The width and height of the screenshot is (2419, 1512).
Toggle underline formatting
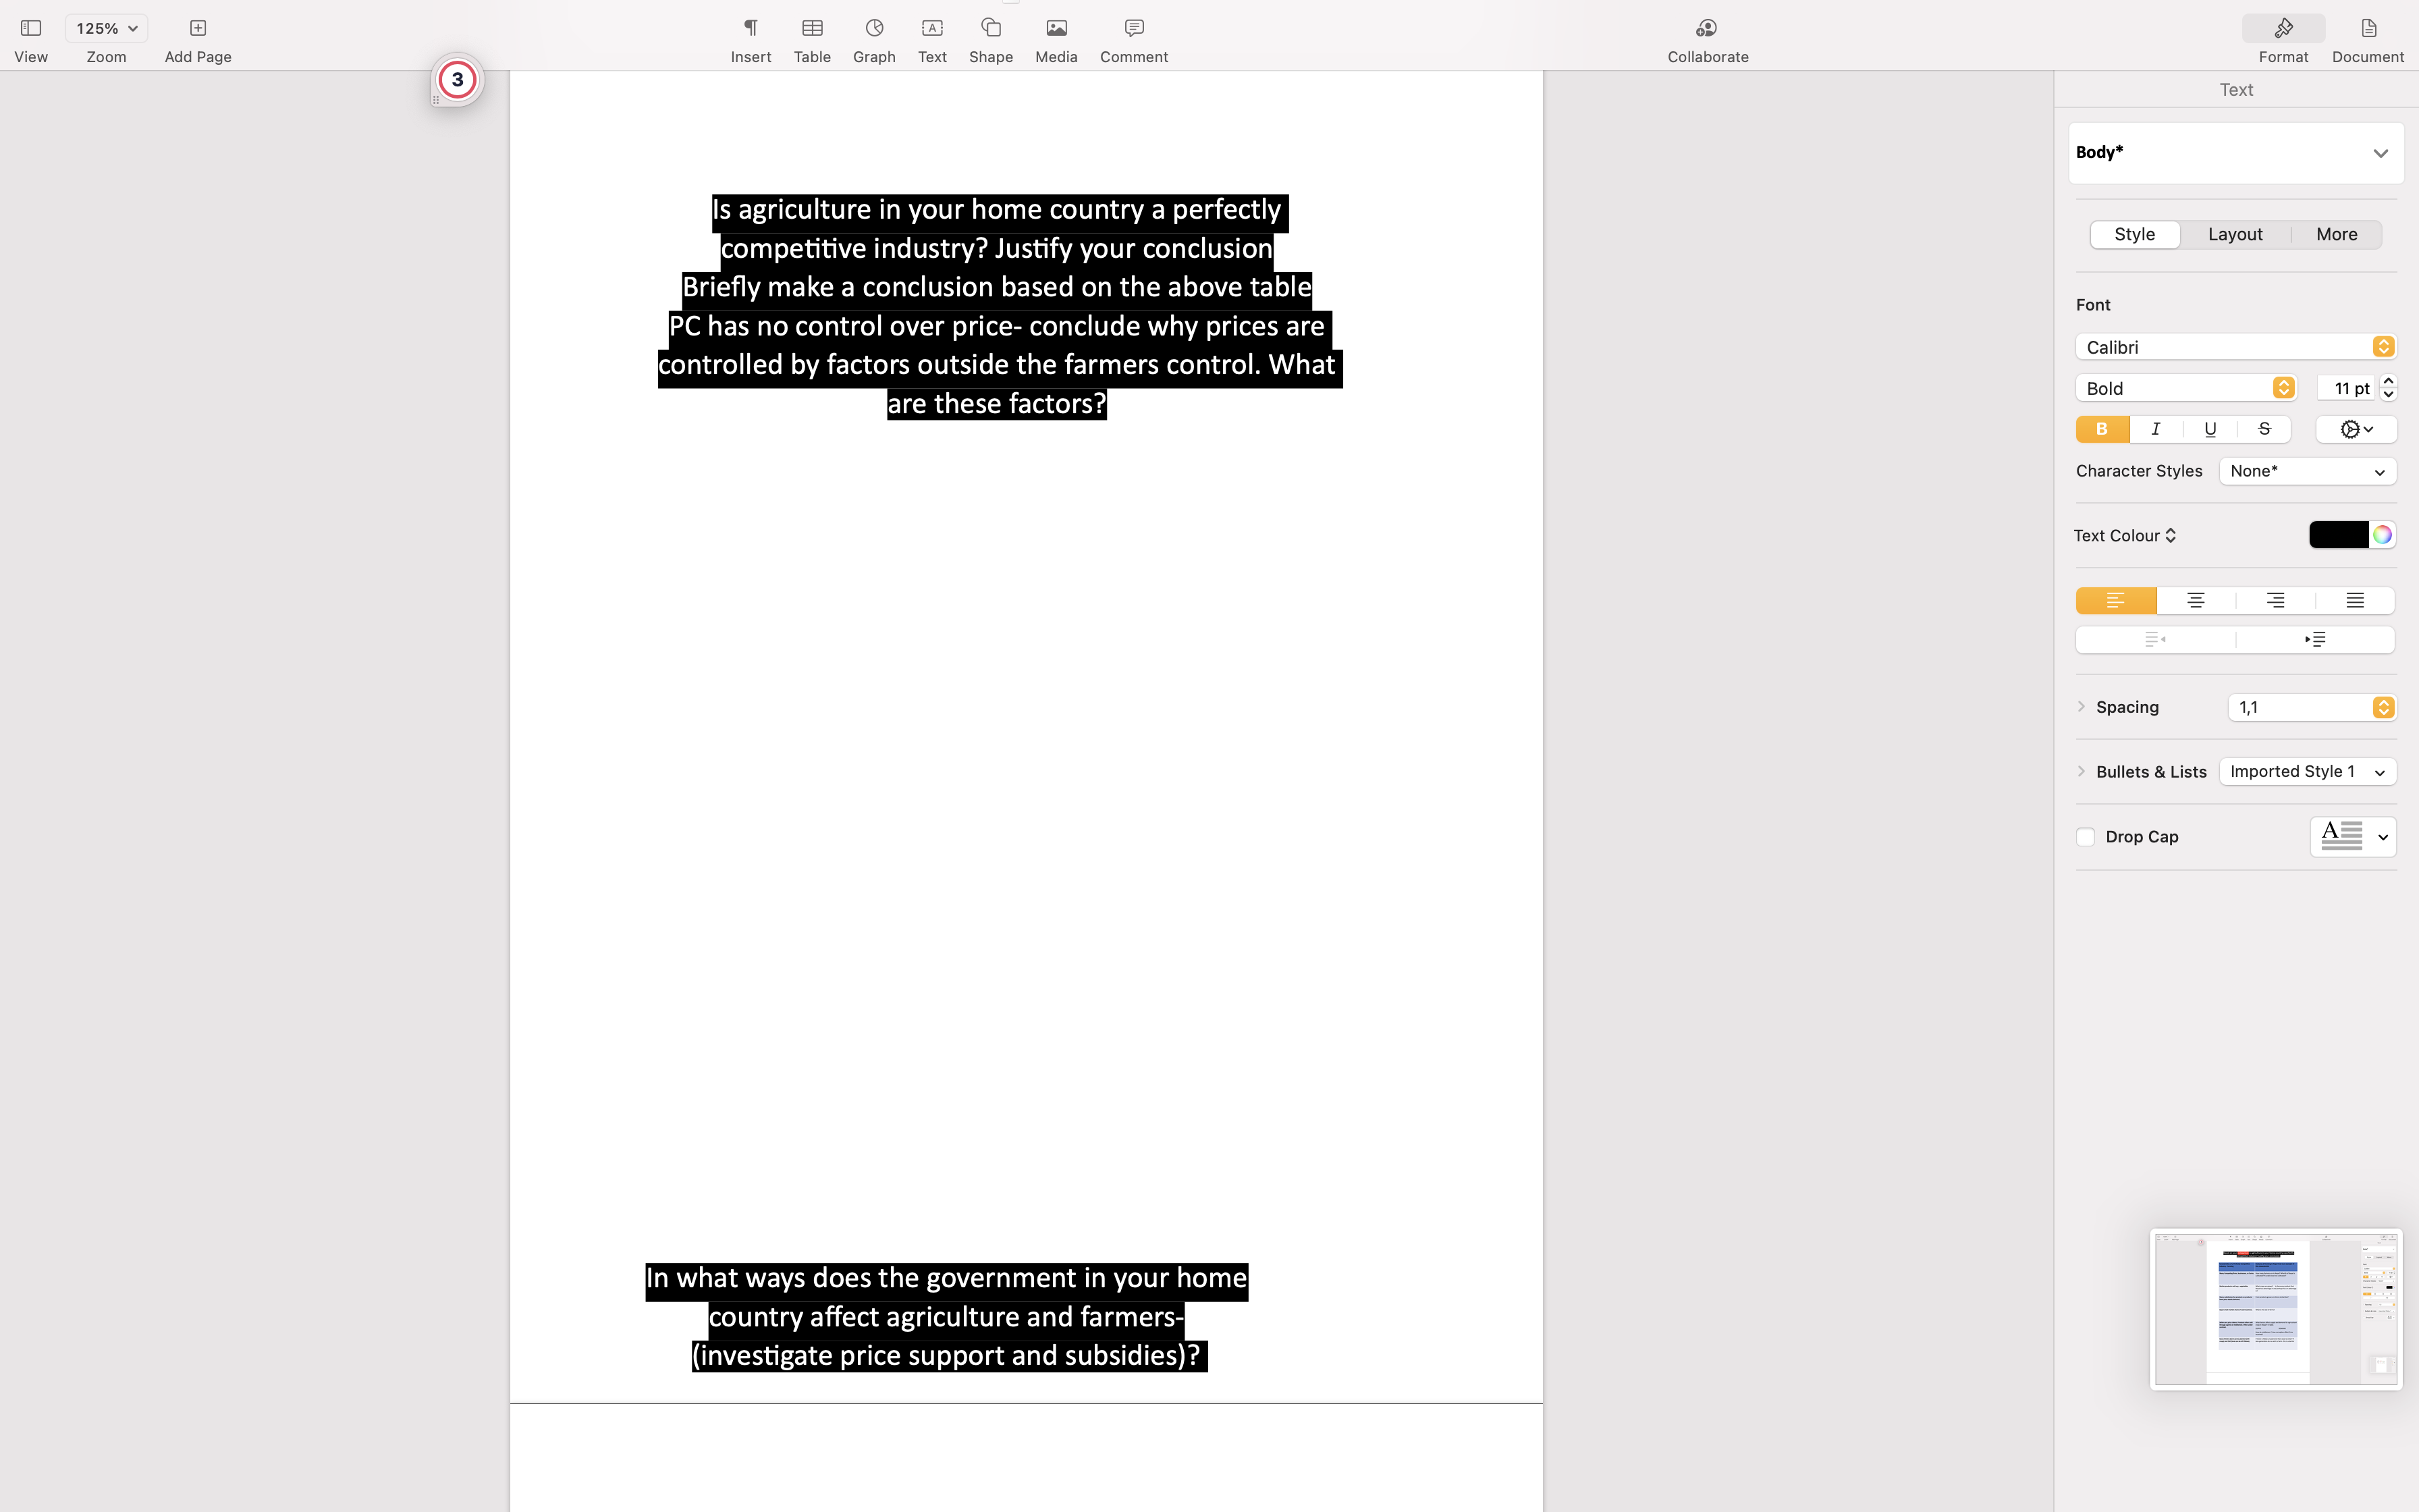[2210, 429]
